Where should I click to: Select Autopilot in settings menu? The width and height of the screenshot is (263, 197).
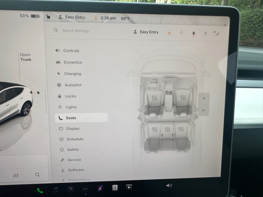73,85
